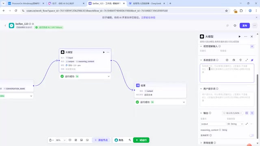Click the prompt library icon beside the lightbulb
The image size is (260, 146).
(x=234, y=60)
